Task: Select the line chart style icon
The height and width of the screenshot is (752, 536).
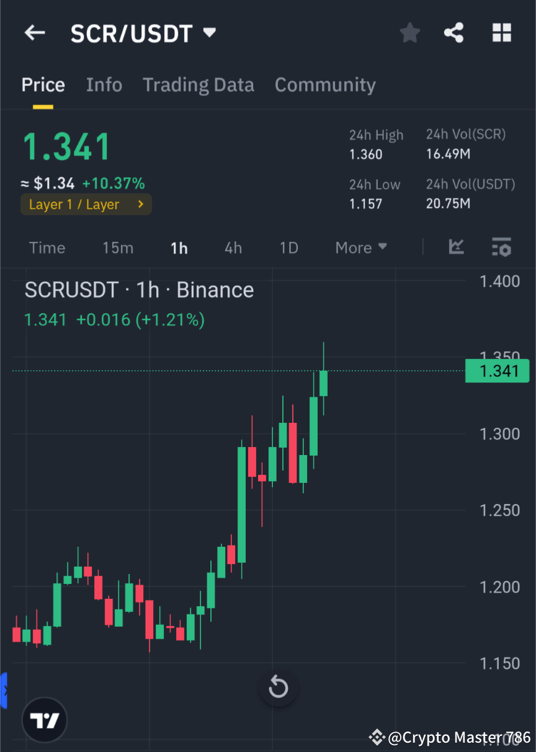Action: (456, 247)
